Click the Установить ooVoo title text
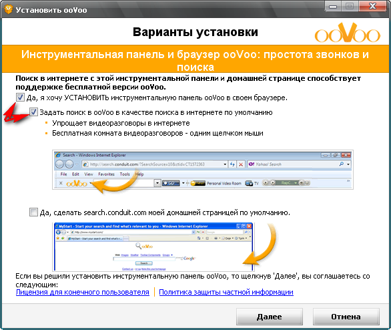The image size is (391, 330). point(51,10)
